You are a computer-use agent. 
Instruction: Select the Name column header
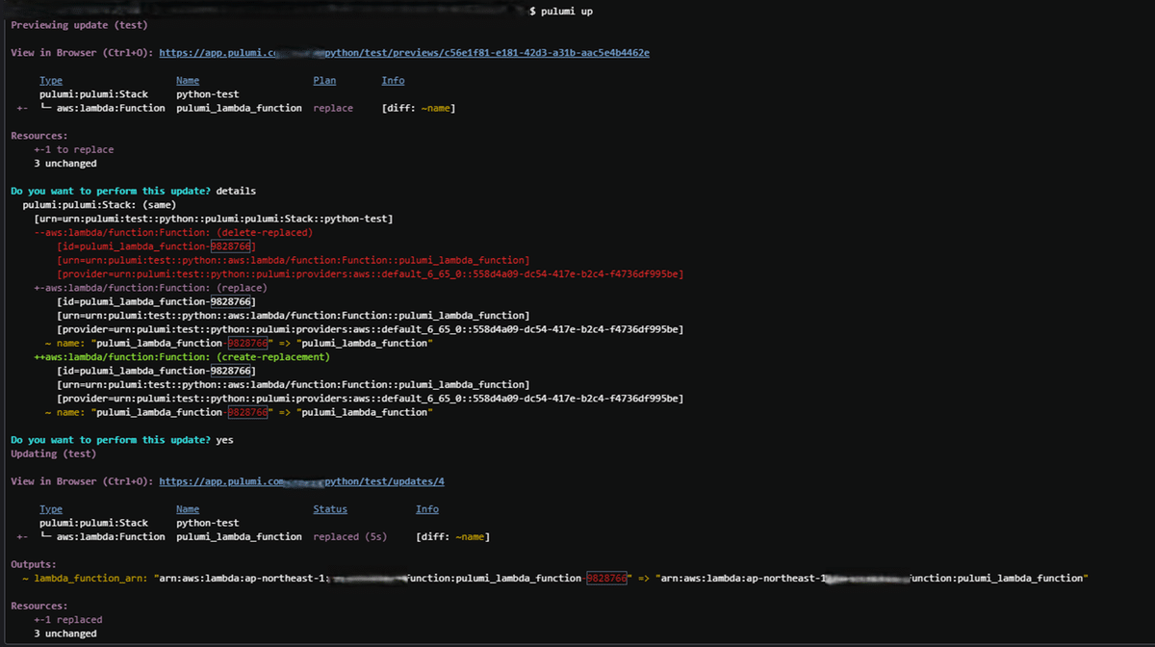187,80
